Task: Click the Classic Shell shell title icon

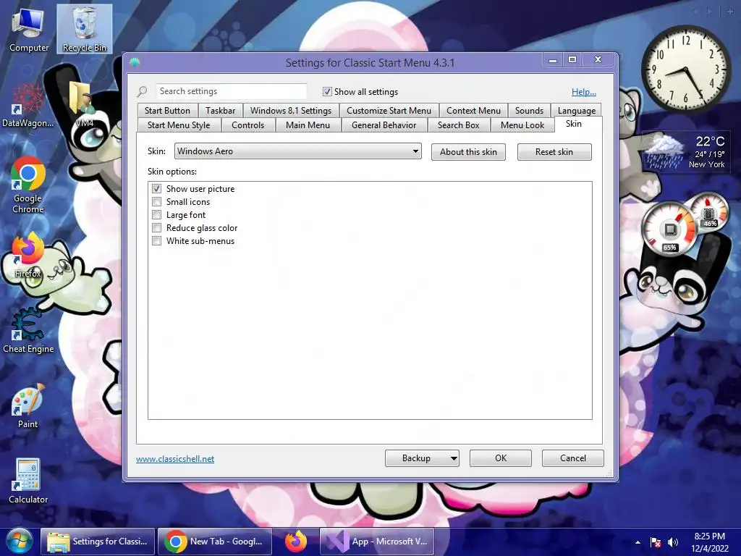Action: [x=135, y=62]
